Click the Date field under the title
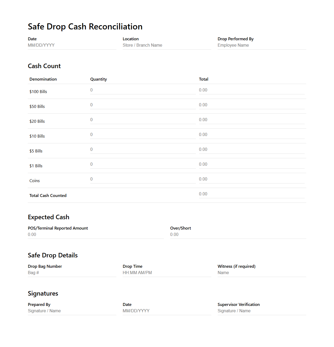 point(71,45)
